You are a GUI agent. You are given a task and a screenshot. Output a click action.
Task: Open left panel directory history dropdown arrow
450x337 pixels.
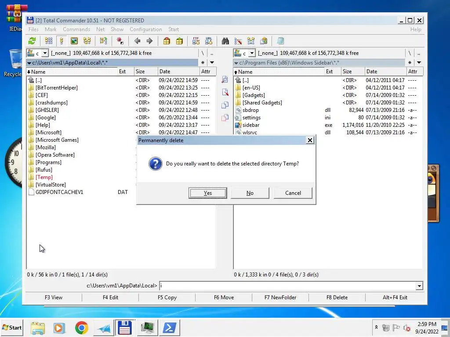(x=212, y=62)
